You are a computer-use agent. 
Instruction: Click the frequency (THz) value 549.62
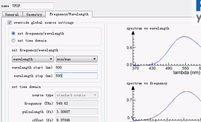[x=77, y=104]
